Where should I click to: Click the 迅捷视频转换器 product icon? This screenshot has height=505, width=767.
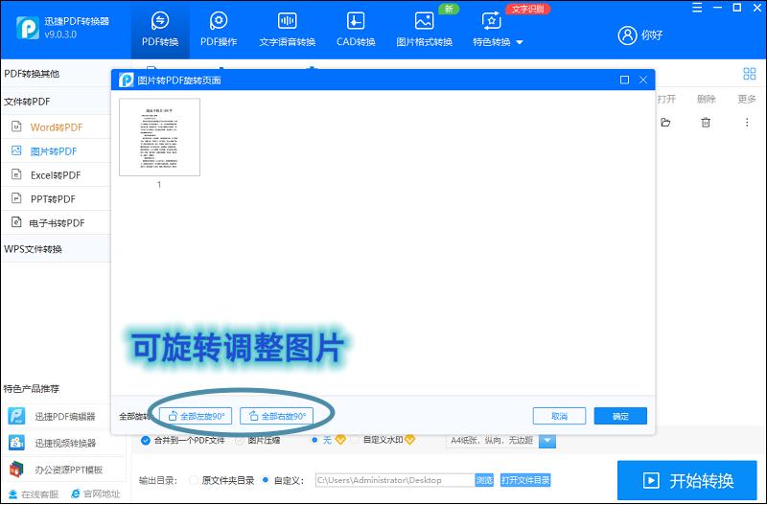pos(16,443)
